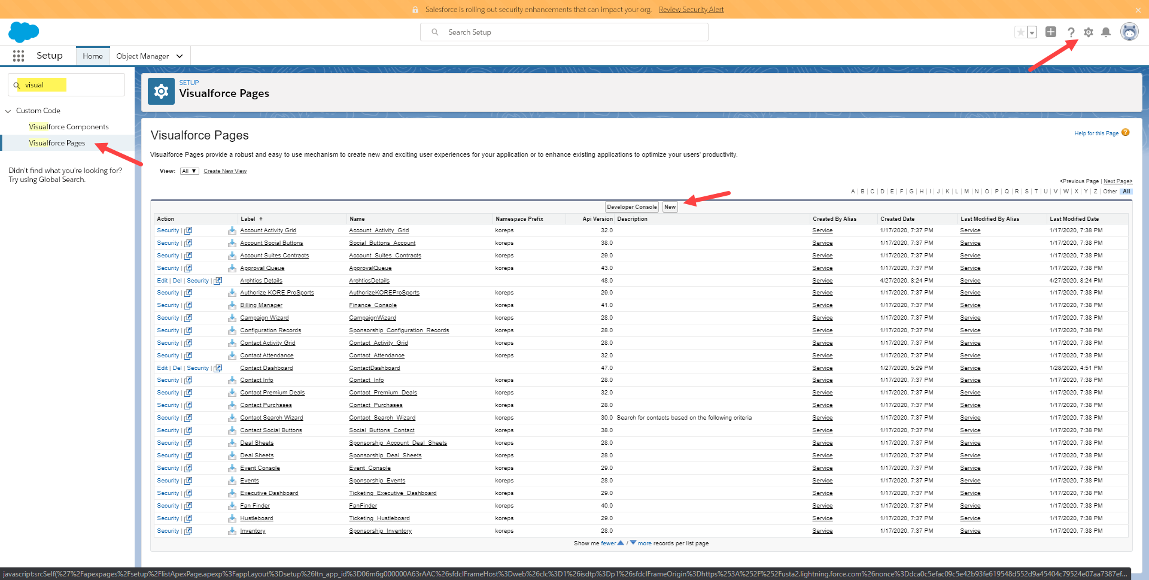Sort by Api Version column header
This screenshot has height=580, width=1149.
[597, 219]
